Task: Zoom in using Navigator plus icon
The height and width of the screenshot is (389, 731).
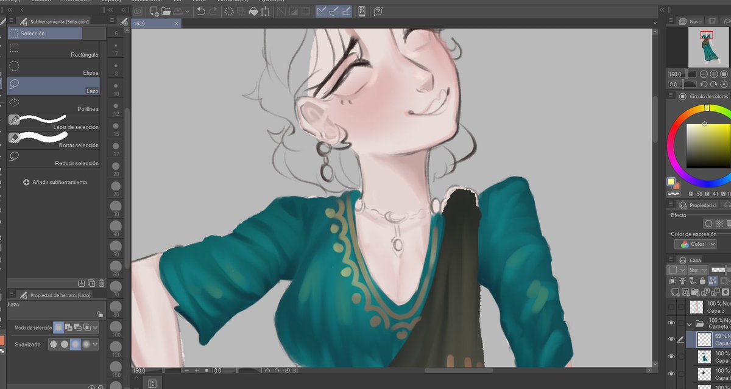Action: coord(715,74)
